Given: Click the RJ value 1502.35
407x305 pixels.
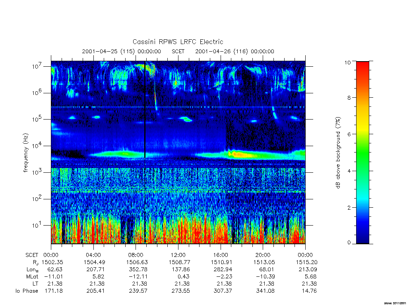Looking at the screenshot, I should pos(52,262).
